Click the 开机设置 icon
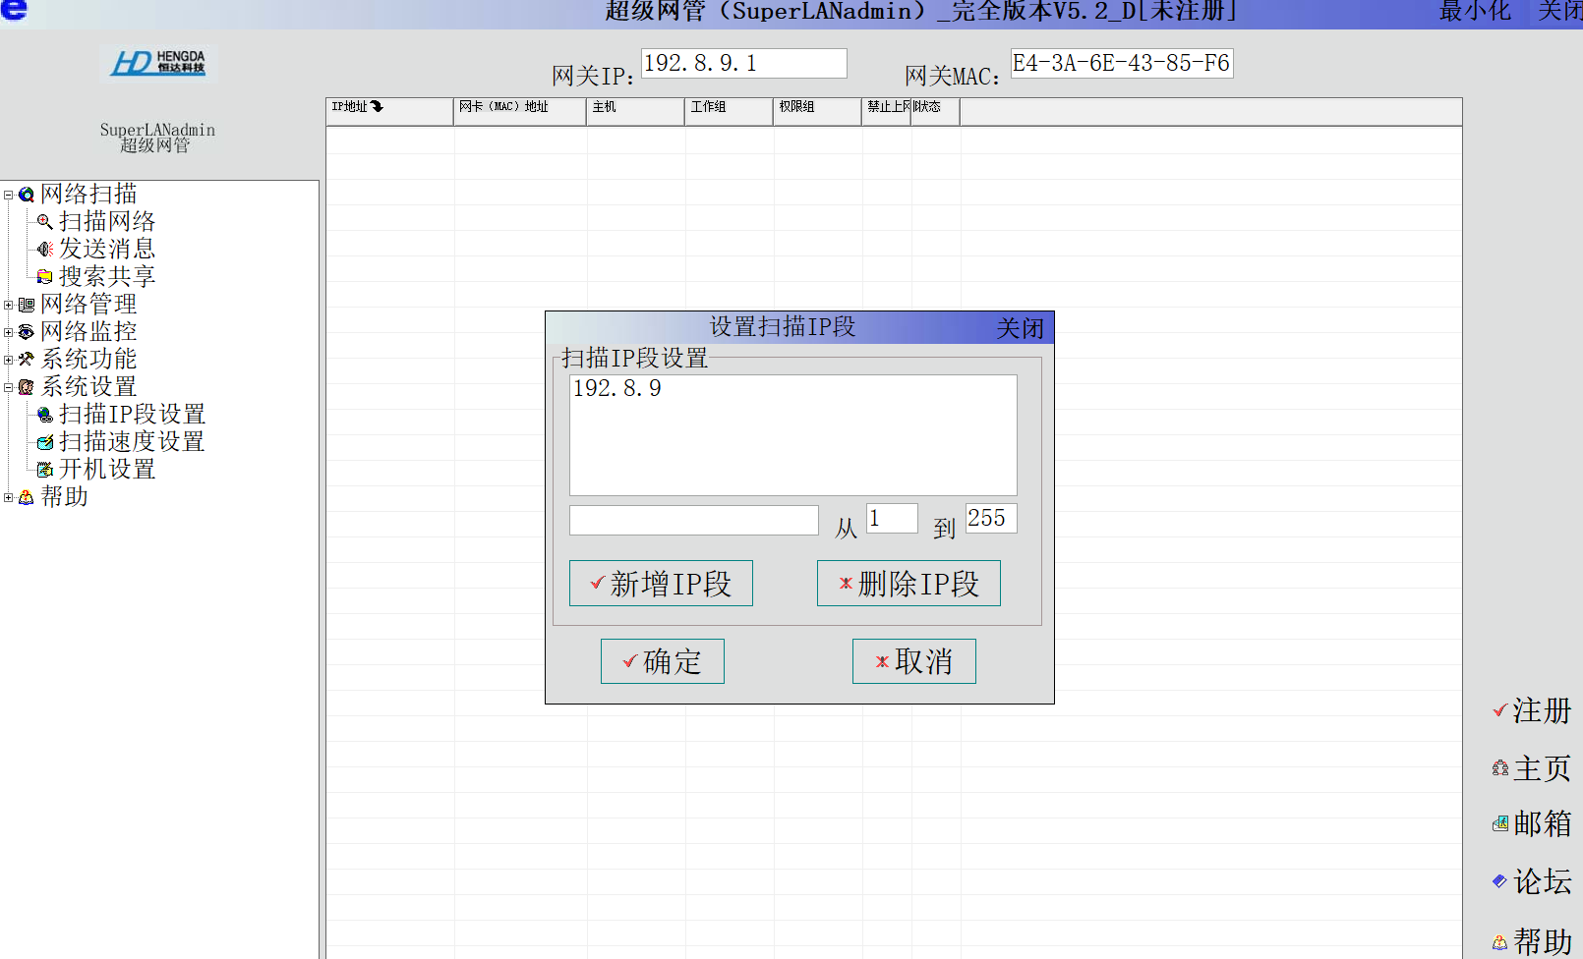The width and height of the screenshot is (1583, 959). point(45,470)
